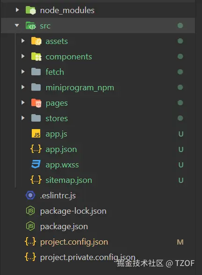Select the stores folder name
The height and width of the screenshot is (275, 202).
(x=57, y=119)
